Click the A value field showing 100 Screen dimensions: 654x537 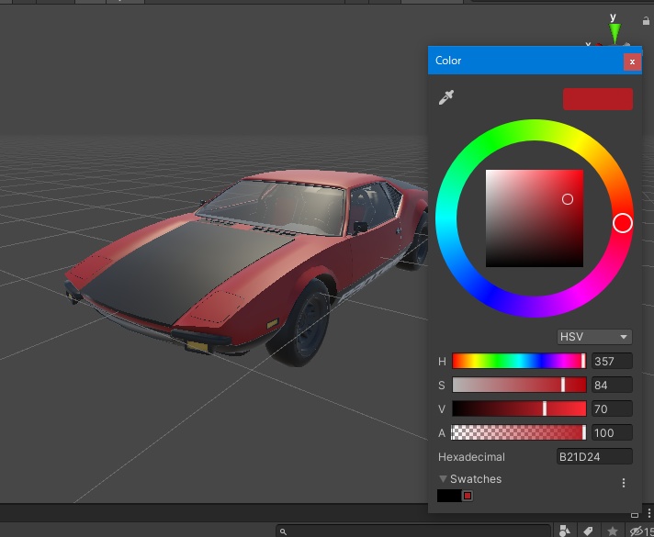pyautogui.click(x=612, y=432)
